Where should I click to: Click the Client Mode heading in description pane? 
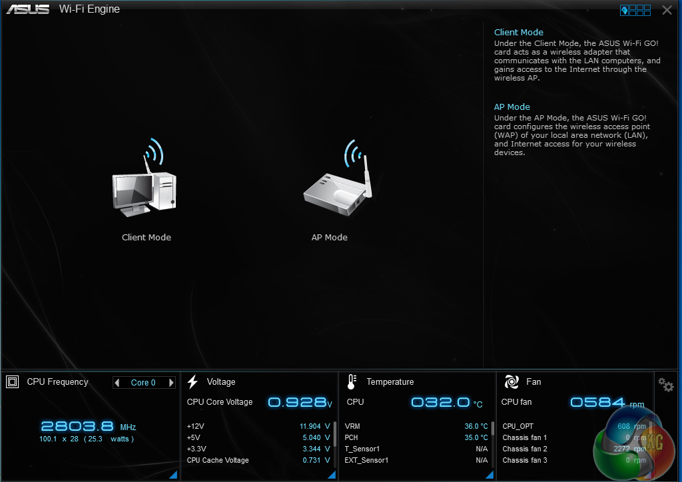518,32
